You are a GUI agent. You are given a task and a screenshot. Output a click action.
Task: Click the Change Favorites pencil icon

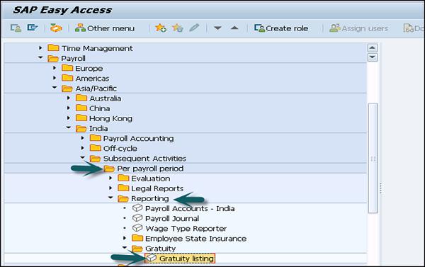194,28
